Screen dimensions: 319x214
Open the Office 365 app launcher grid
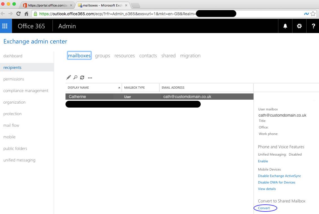click(x=5, y=26)
